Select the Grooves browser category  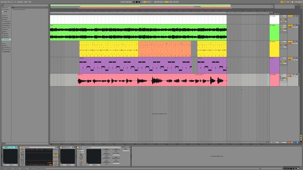pos(6,35)
